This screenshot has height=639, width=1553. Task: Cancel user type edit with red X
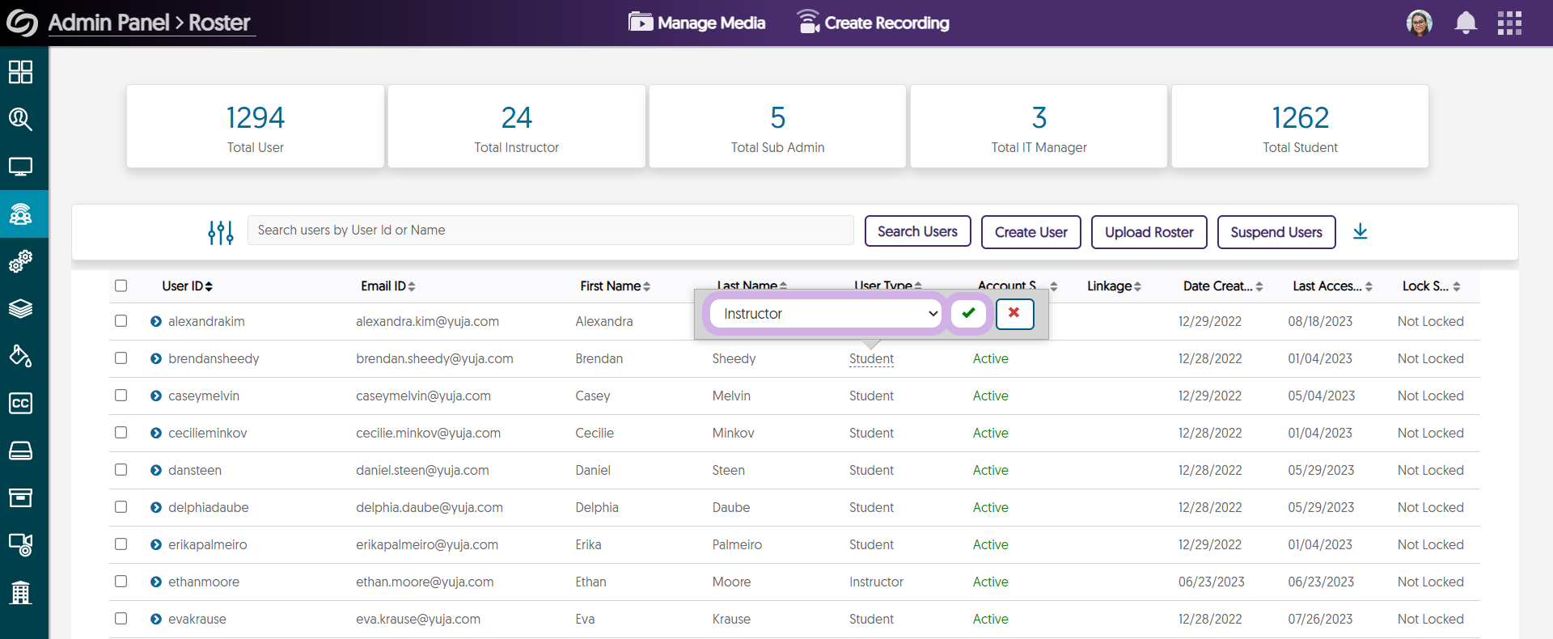[x=1014, y=313]
